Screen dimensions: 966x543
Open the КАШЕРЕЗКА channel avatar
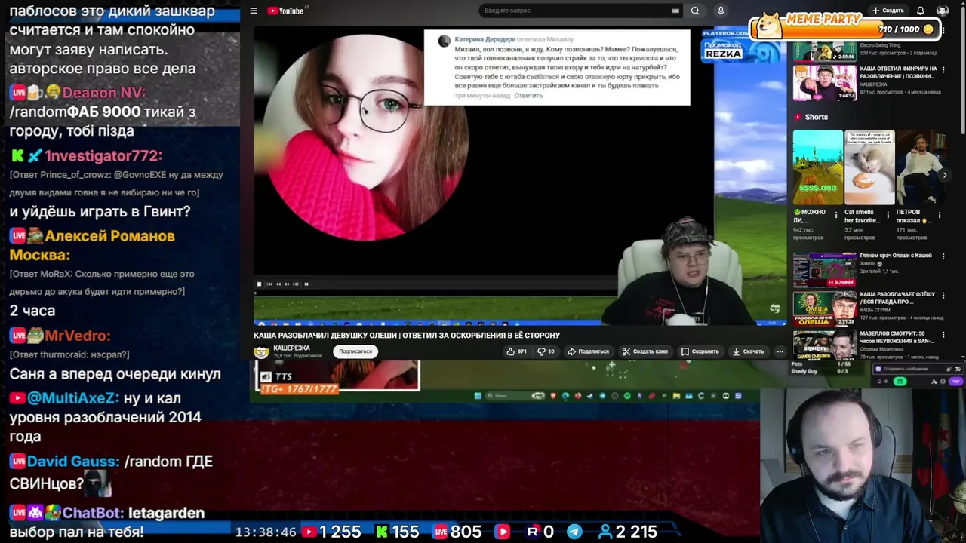tap(261, 351)
